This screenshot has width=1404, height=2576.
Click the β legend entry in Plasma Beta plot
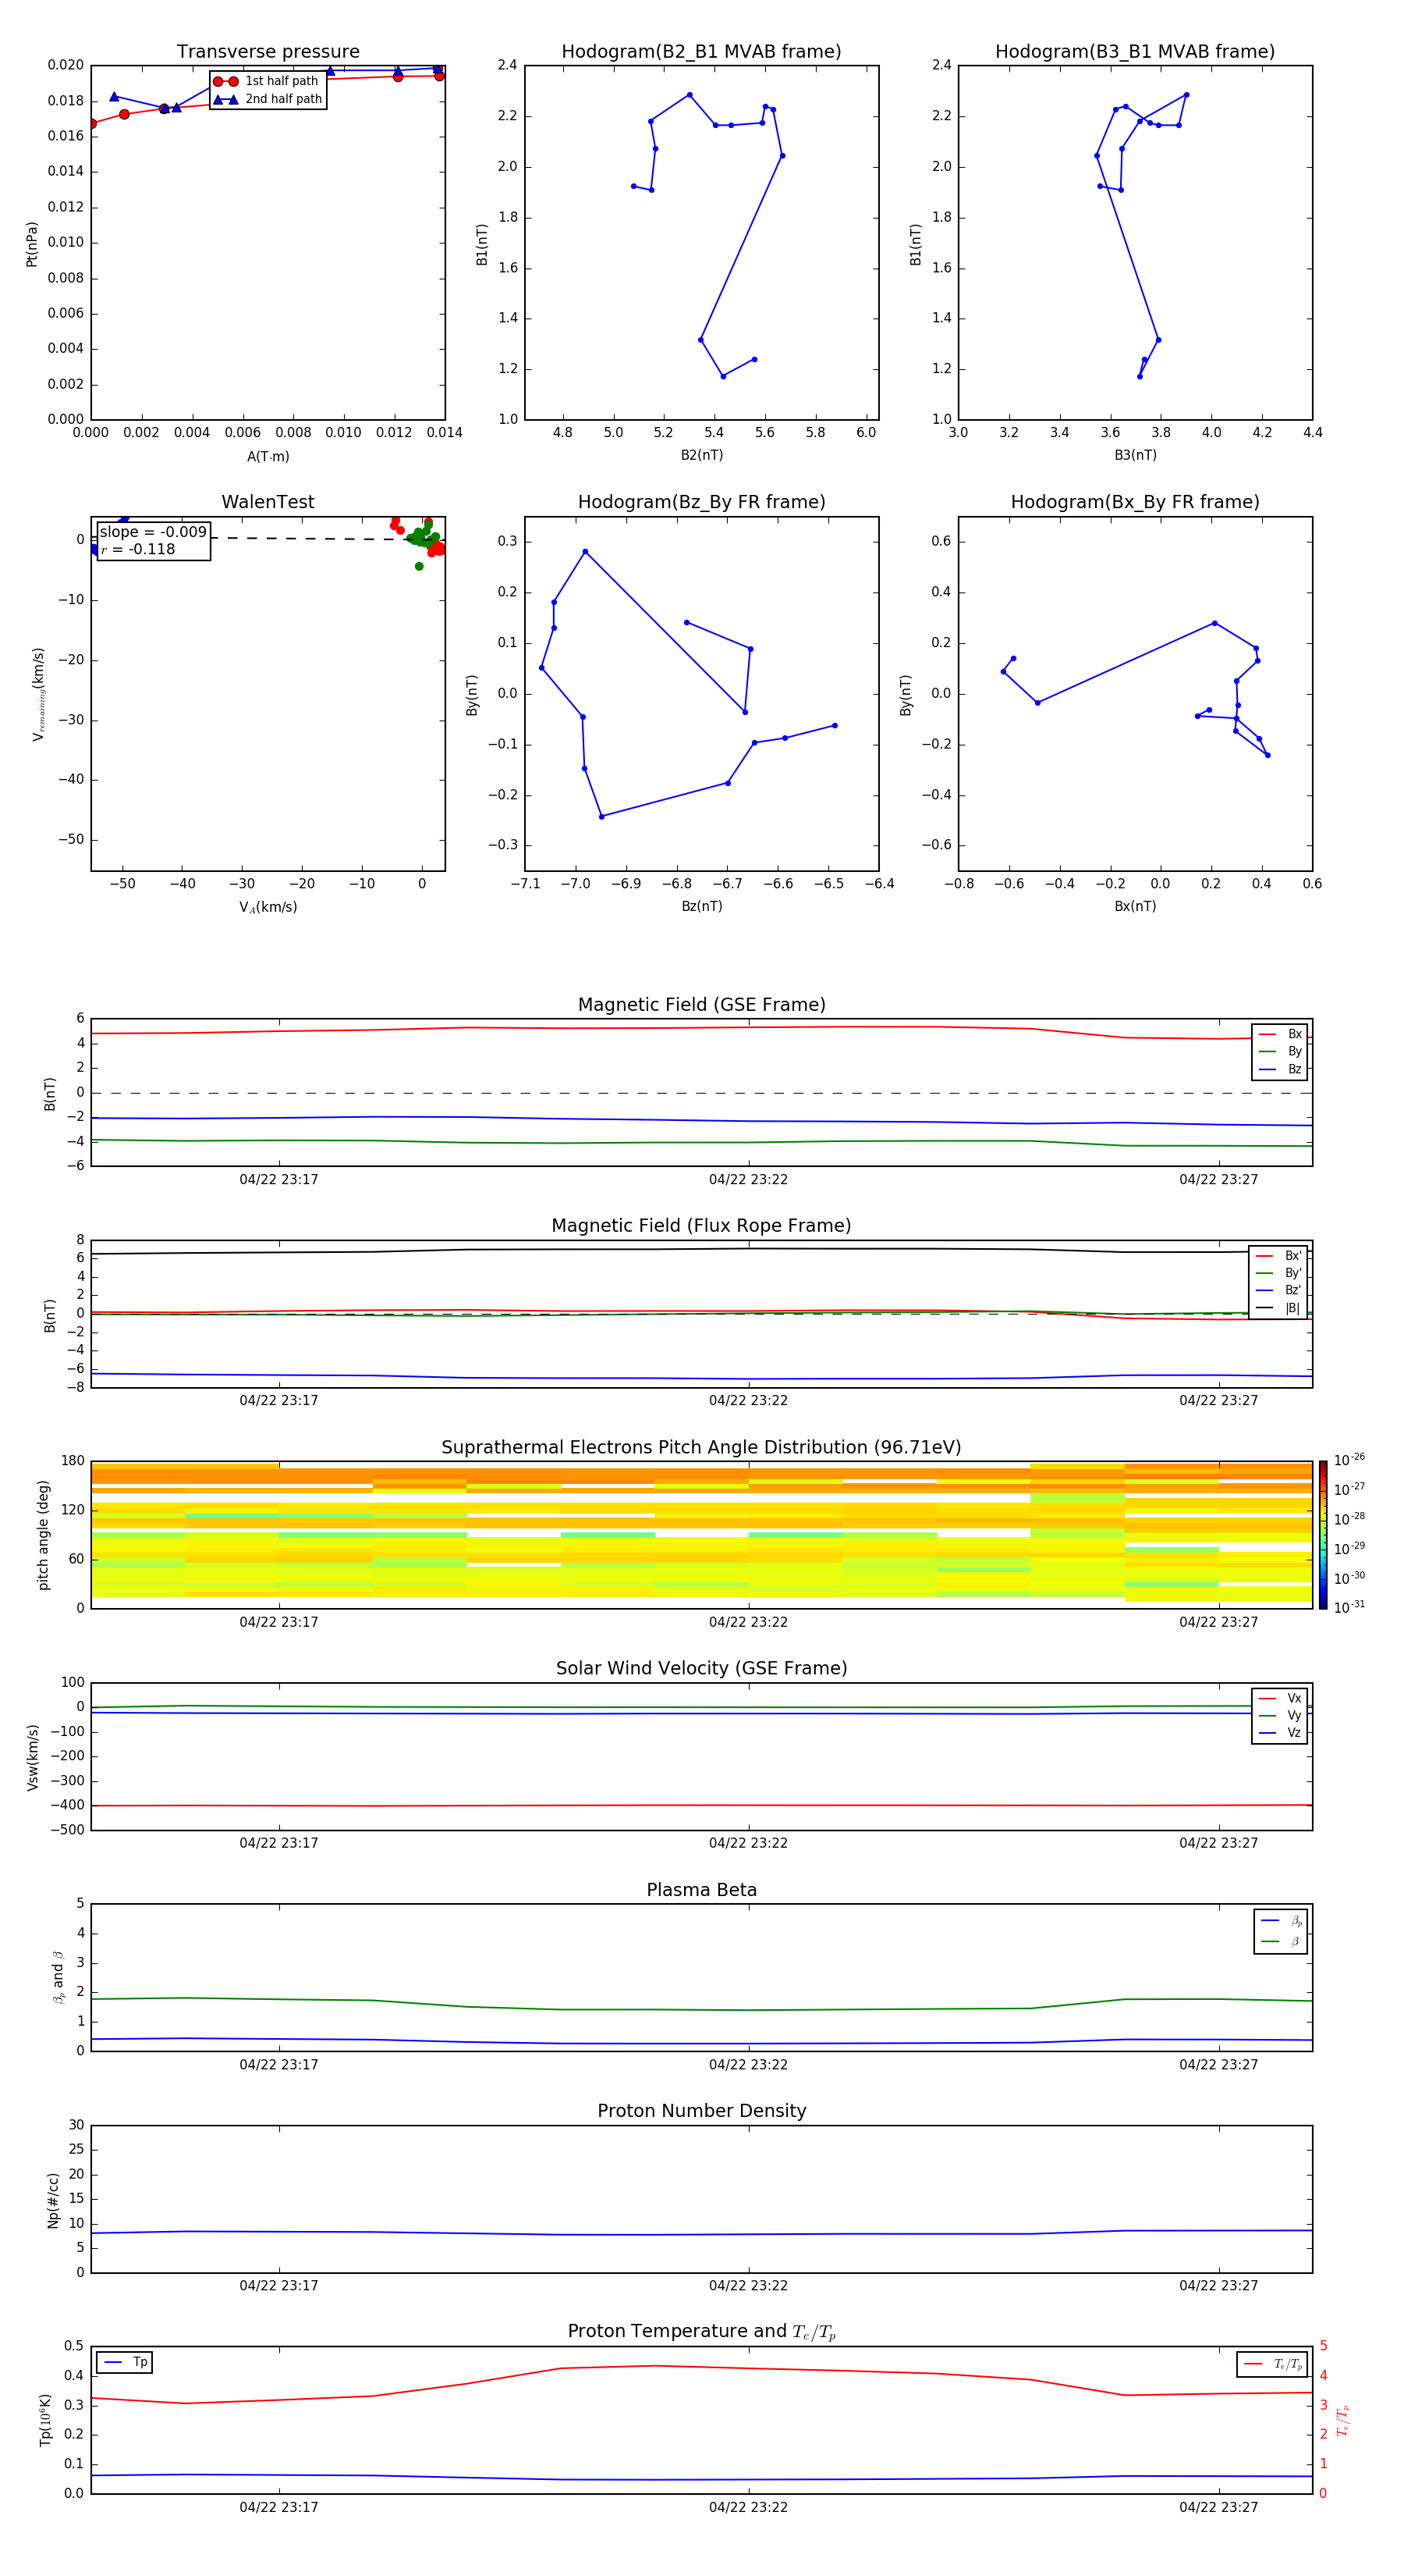[x=1281, y=1942]
